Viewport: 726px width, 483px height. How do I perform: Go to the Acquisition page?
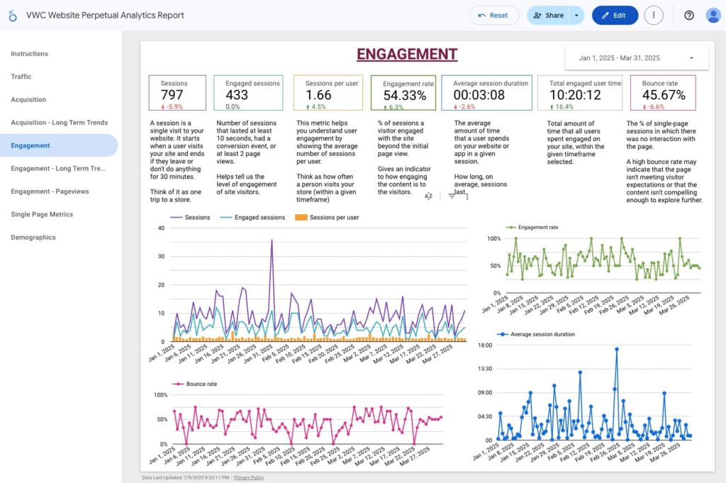[x=28, y=100]
